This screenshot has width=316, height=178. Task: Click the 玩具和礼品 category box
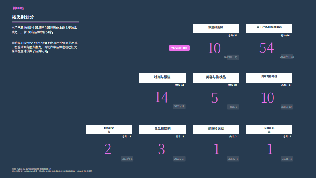(x=269, y=130)
